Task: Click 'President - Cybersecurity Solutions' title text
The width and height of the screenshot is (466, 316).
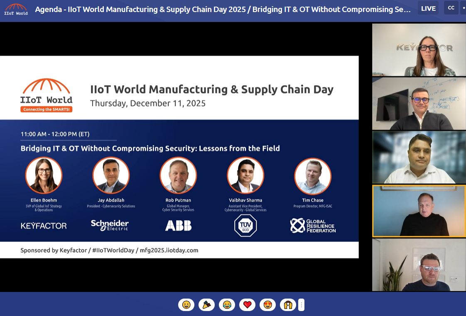Action: click(x=111, y=206)
